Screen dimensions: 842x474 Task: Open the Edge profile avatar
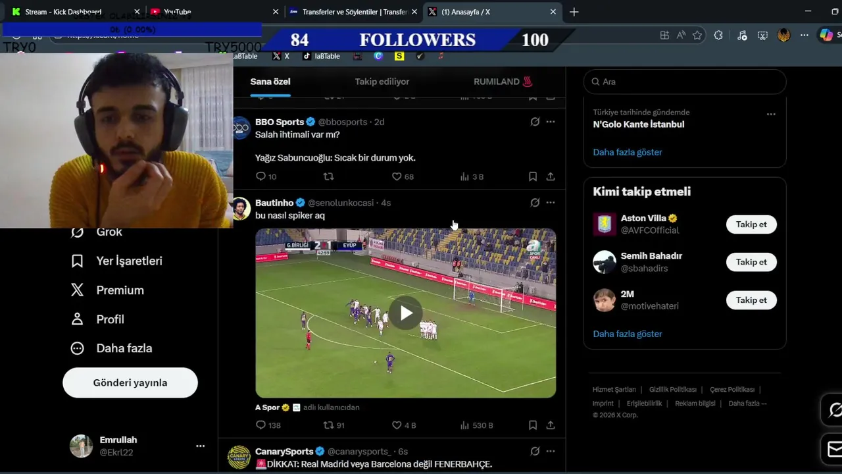(x=783, y=36)
